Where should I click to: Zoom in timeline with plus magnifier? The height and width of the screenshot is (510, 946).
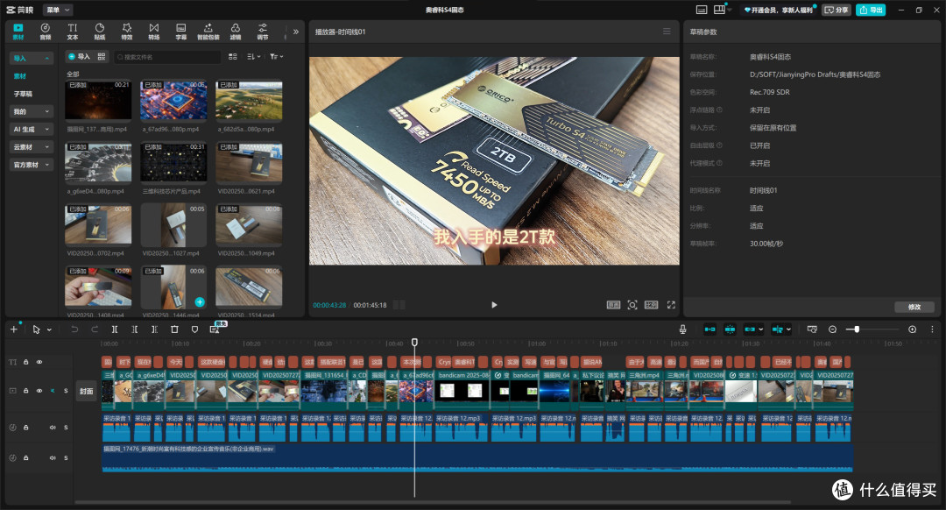point(912,329)
